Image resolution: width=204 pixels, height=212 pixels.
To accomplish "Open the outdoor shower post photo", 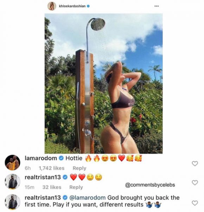I will (103, 83).
